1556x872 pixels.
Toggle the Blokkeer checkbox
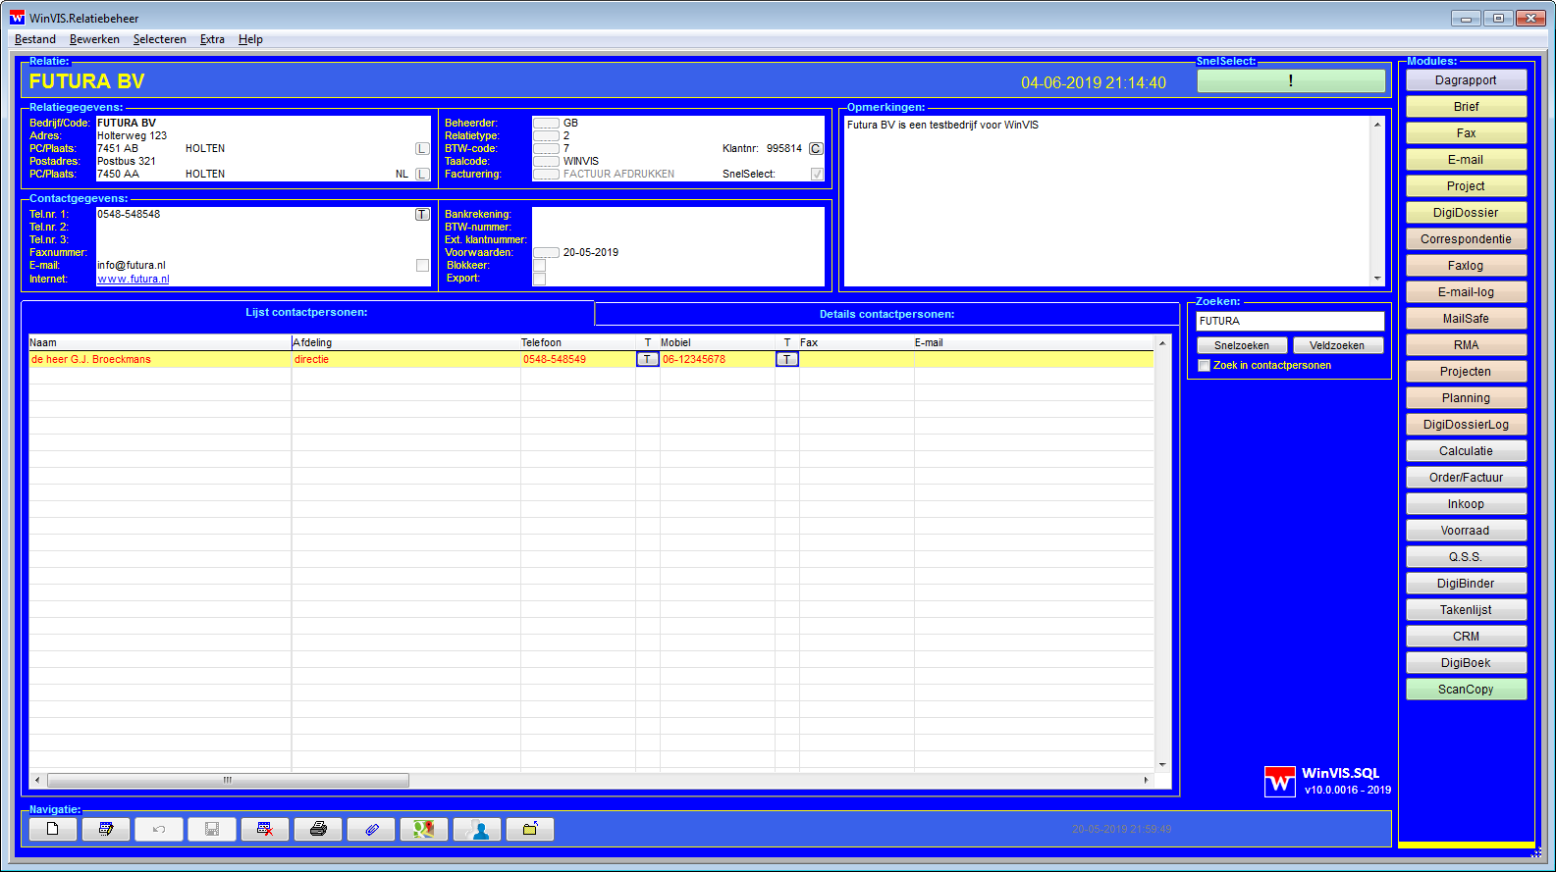(x=539, y=266)
